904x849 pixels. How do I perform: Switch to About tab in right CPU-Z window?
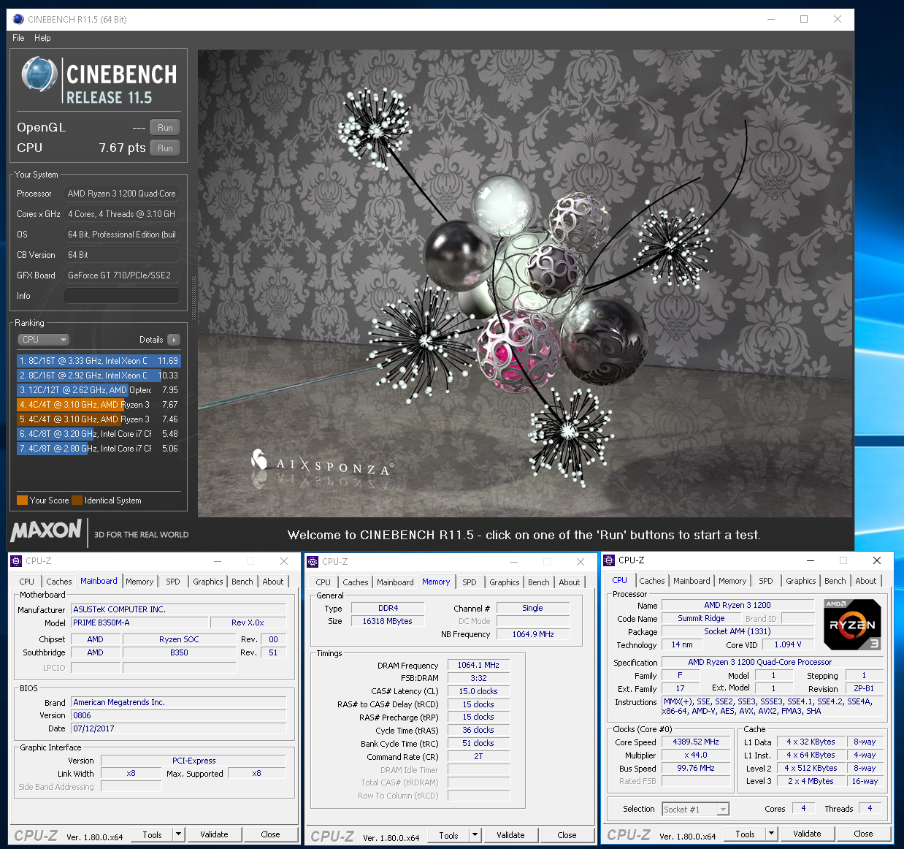(866, 581)
